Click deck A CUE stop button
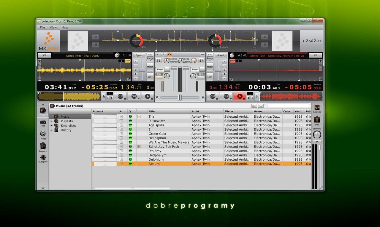The width and height of the screenshot is (380, 227). (x=121, y=96)
